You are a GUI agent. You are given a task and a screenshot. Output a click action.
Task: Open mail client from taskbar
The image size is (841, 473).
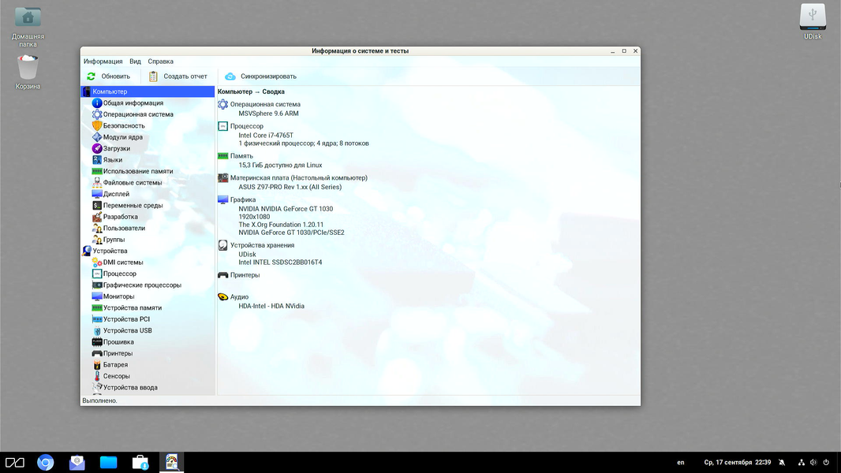[x=77, y=462]
